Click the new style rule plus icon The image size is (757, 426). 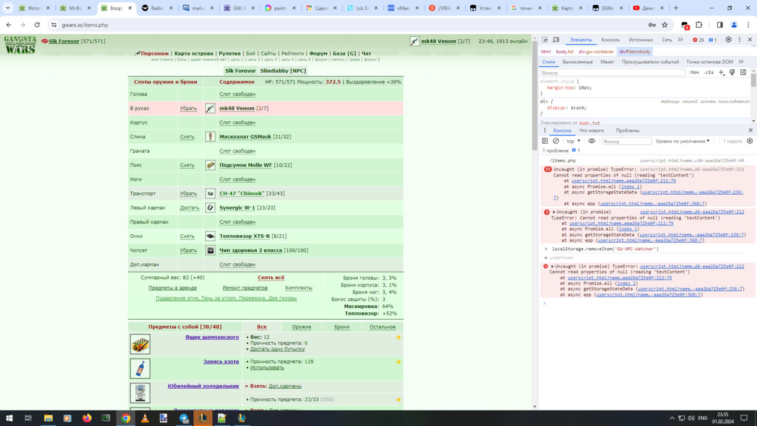coord(721,72)
